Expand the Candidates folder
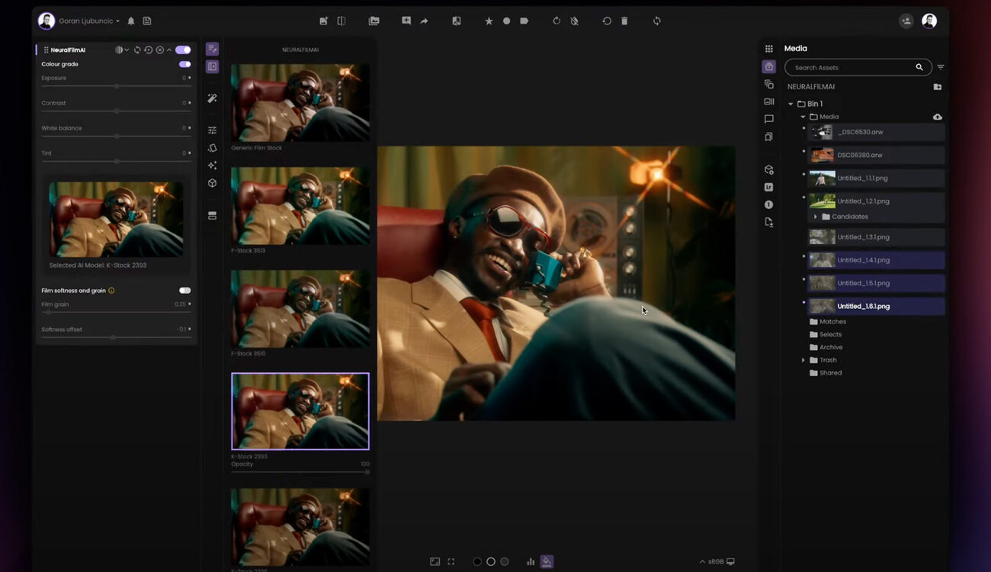The height and width of the screenshot is (572, 991). (816, 217)
